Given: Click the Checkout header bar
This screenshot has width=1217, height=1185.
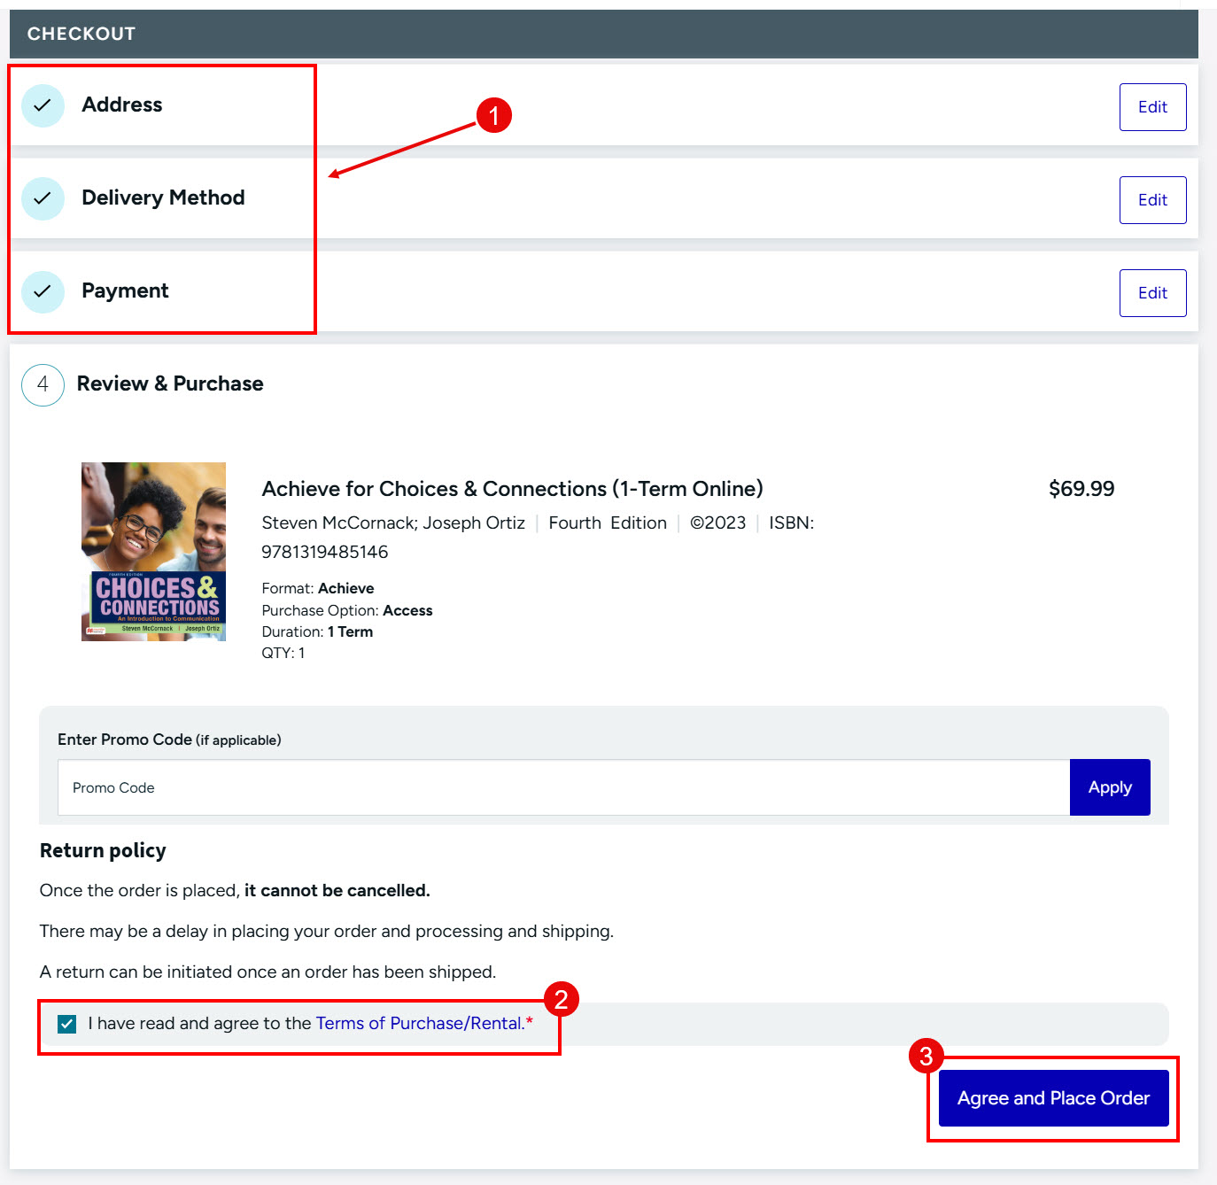Looking at the screenshot, I should 603,34.
